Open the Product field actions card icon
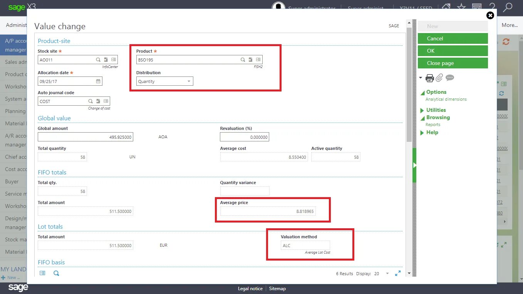Image resolution: width=523 pixels, height=294 pixels. point(258,60)
